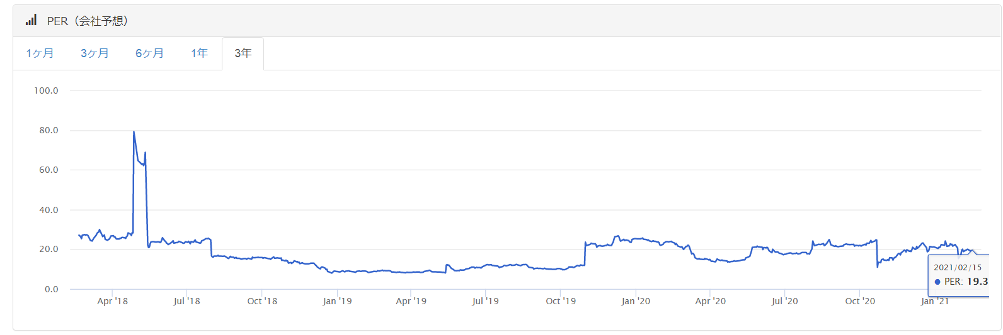Viewport: 1003px width, 335px height.
Task: Click the Oct '20 axis label
Action: tap(860, 301)
